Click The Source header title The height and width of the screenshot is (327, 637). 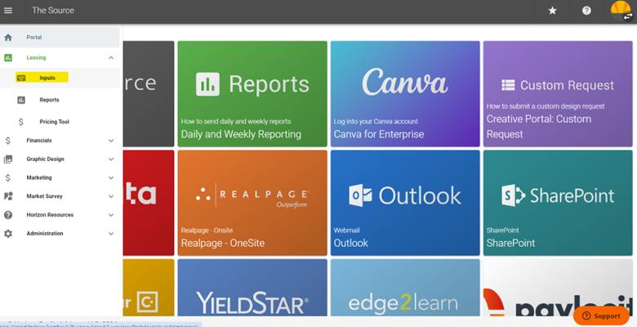coord(53,11)
